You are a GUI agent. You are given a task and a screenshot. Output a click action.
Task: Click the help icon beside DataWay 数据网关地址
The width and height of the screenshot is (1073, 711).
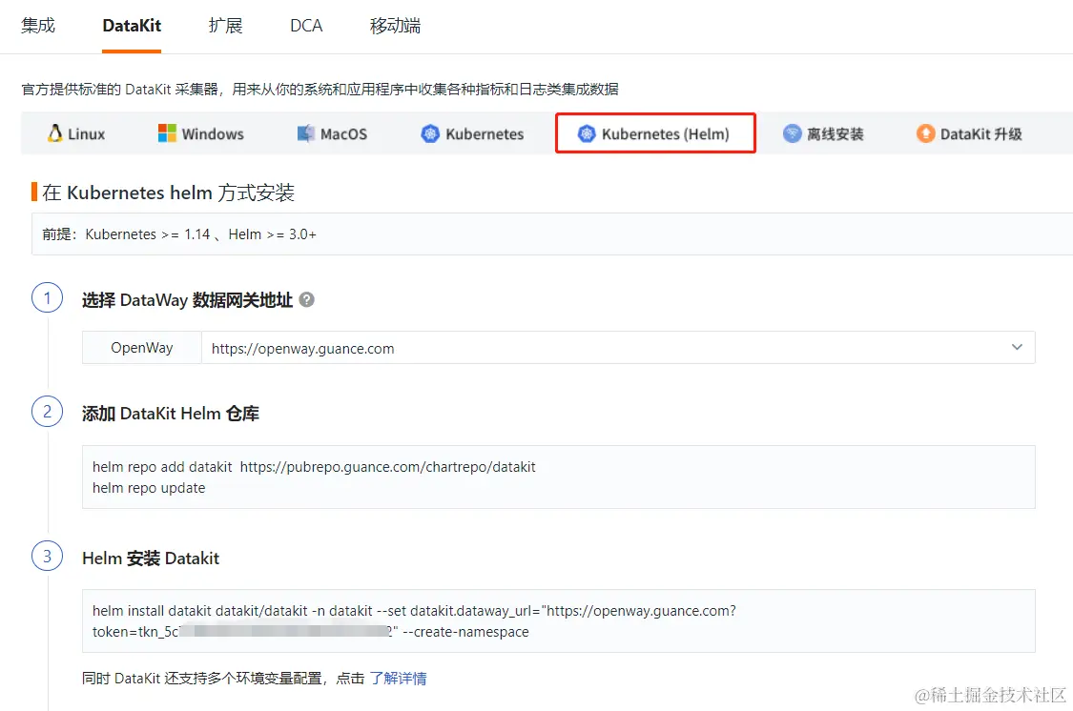tap(306, 299)
